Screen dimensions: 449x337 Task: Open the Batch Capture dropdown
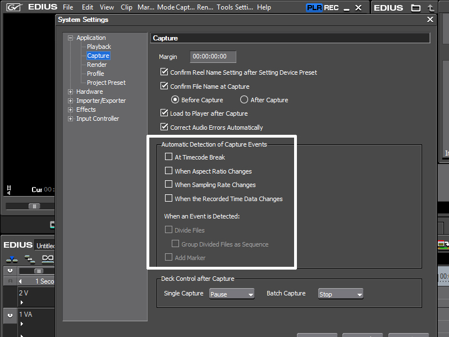pyautogui.click(x=341, y=294)
